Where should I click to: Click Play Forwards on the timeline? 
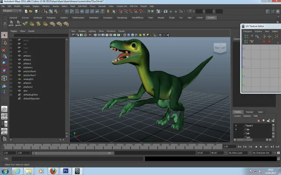pyautogui.click(x=261, y=147)
